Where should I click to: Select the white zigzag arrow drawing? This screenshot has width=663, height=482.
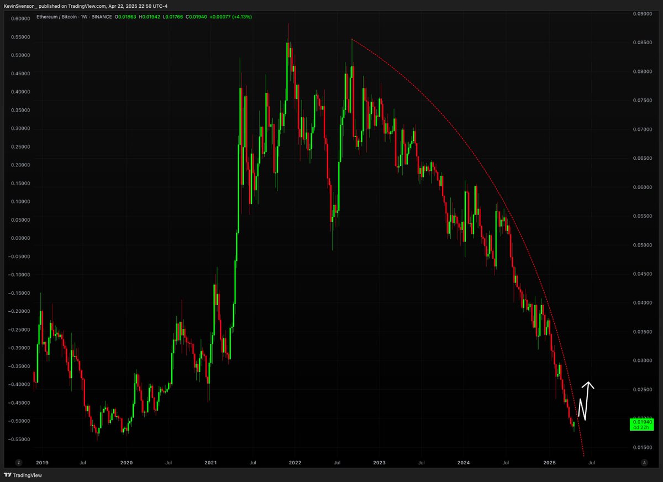(585, 400)
